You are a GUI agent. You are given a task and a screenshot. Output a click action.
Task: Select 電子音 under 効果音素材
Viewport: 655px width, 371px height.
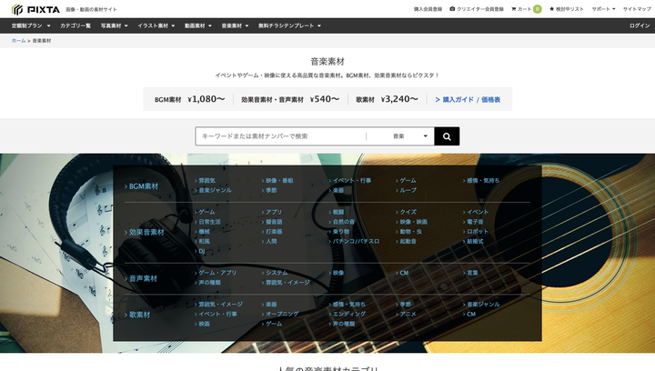473,222
